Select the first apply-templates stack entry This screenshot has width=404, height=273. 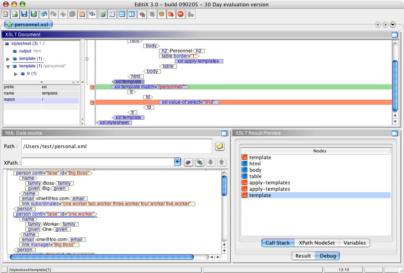click(269, 183)
